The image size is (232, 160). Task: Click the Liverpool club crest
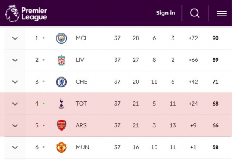(61, 60)
